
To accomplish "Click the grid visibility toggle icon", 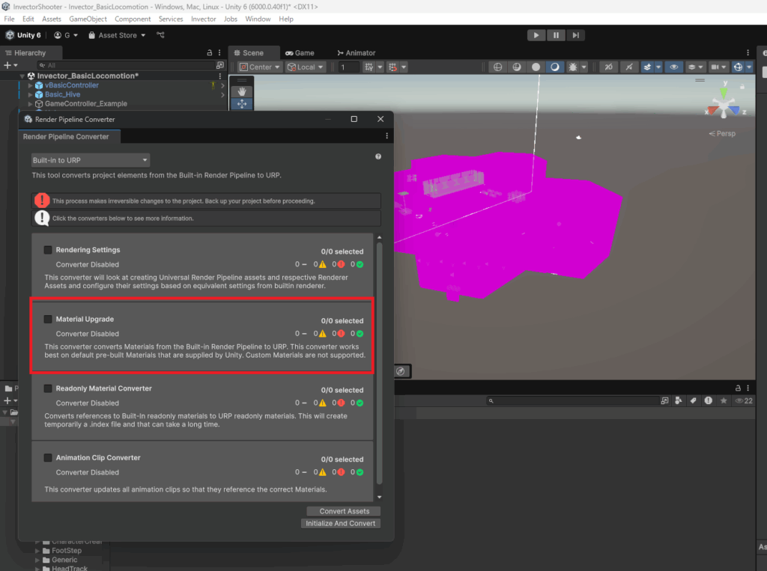I will (x=369, y=67).
